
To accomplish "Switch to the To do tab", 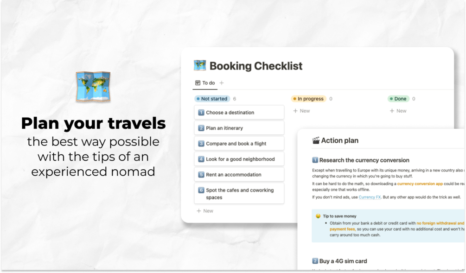I will (205, 83).
